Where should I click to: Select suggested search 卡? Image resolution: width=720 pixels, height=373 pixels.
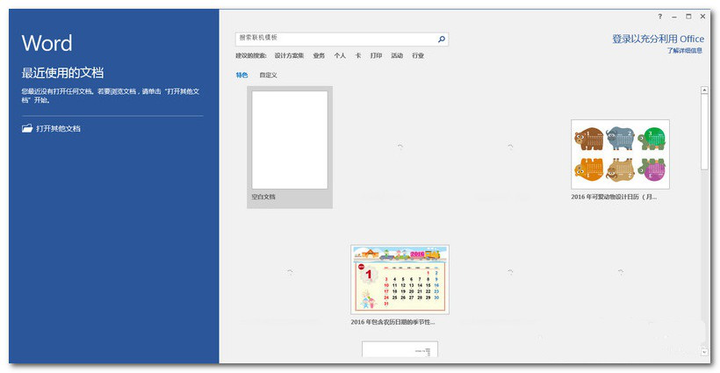358,55
